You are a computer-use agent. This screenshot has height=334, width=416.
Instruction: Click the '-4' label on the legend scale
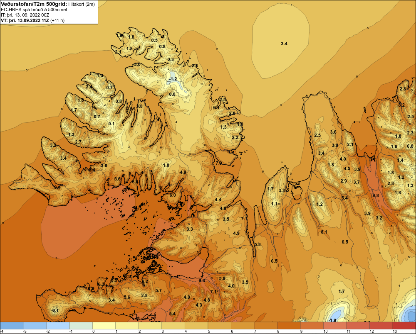pyautogui.click(x=2, y=332)
